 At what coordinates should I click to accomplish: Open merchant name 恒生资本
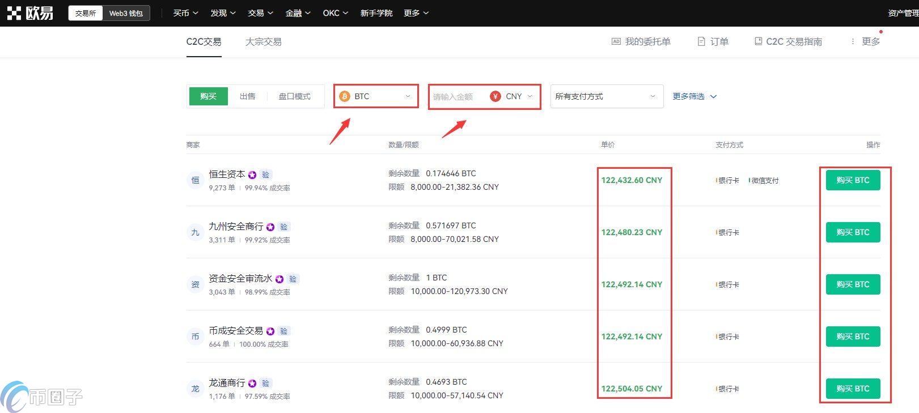coord(227,174)
